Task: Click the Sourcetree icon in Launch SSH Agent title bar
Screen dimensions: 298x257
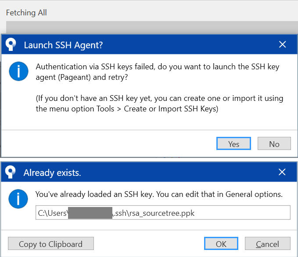Action: click(x=11, y=44)
